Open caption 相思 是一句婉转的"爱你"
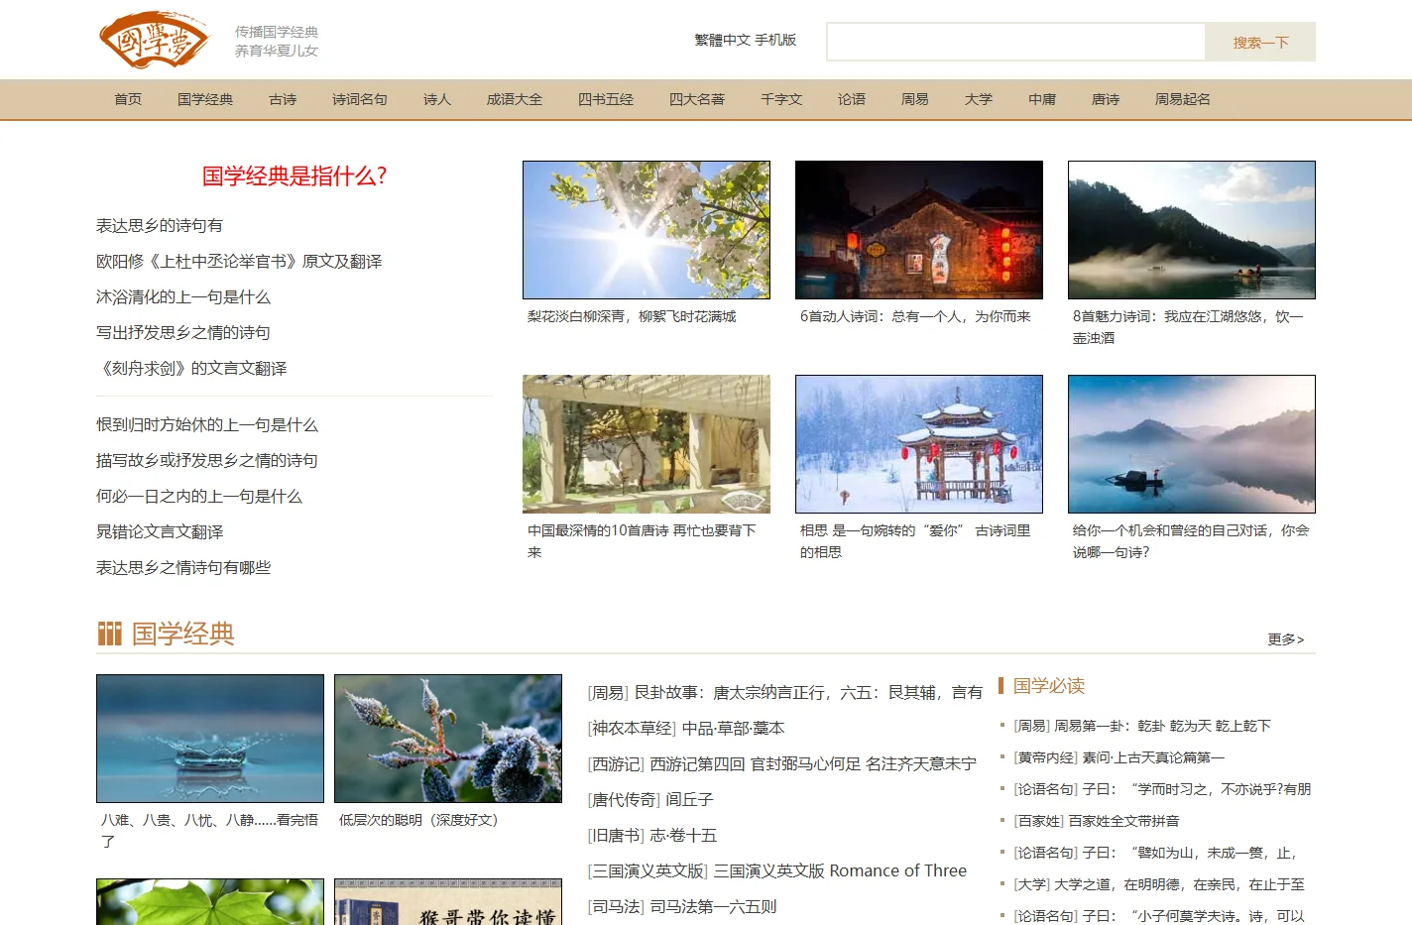 (x=915, y=541)
